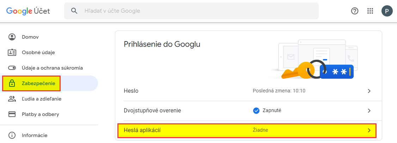The height and width of the screenshot is (143, 397).
Task: Focus the Hľadať v účte Google search field
Action: [191, 11]
